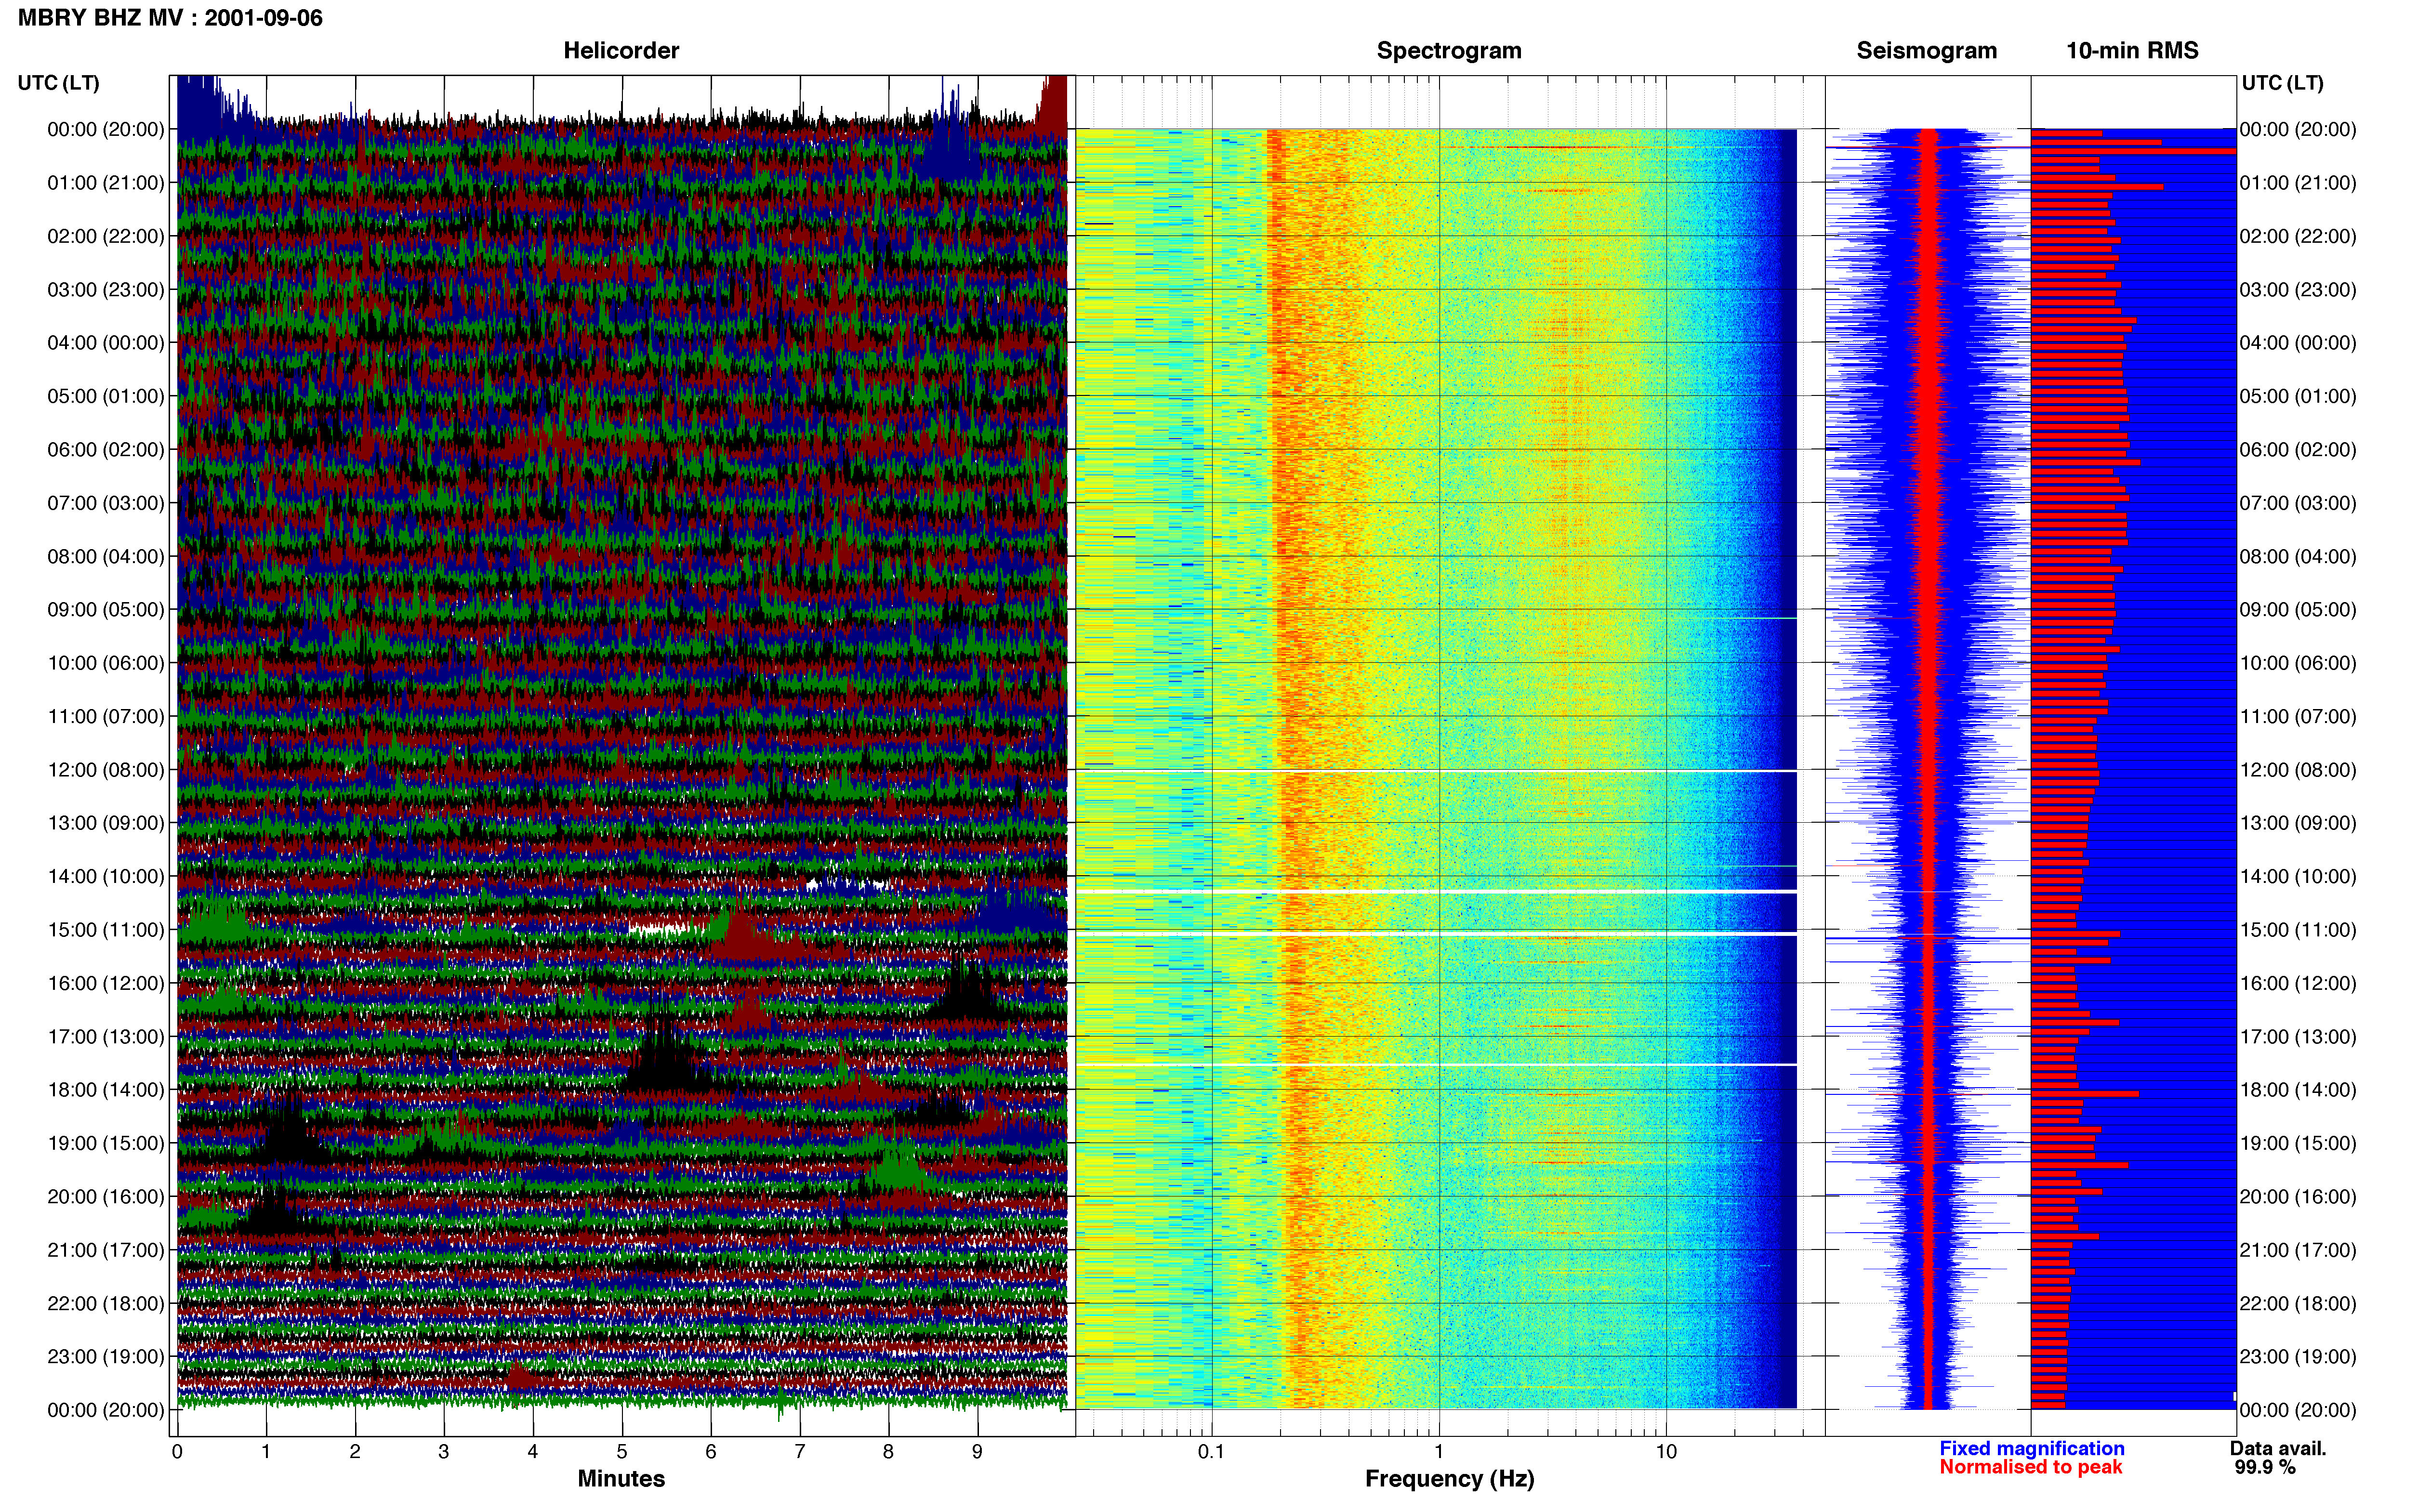Click the 'Minutes' axis label under helicorder
Viewport: 2418px width, 1512px height.
tap(621, 1478)
